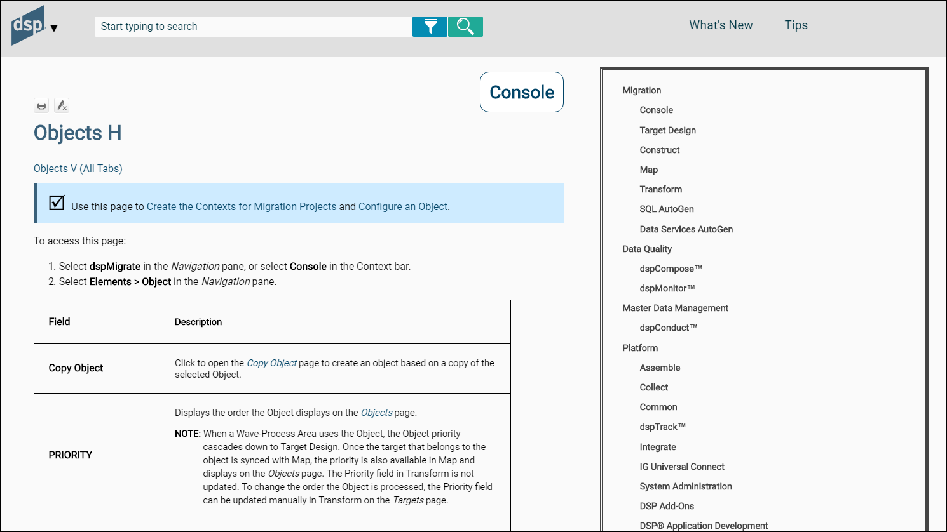Screen dimensions: 947x532
Task: Select dspMonitor in the contents list
Action: point(667,288)
